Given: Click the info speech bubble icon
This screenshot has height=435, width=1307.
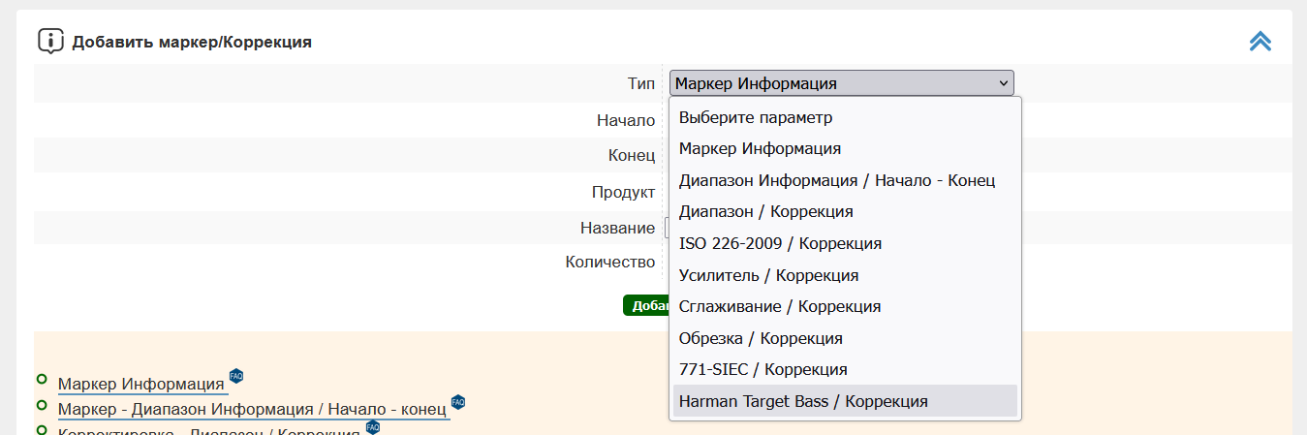Looking at the screenshot, I should [x=50, y=42].
